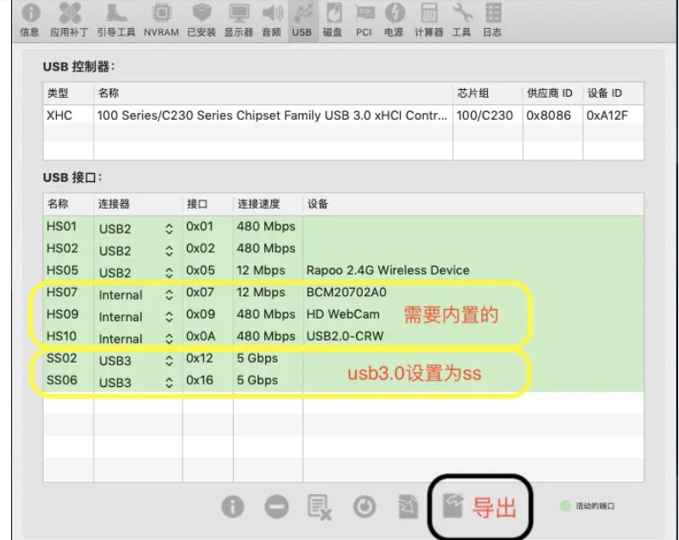This screenshot has height=540, width=679.
Task: Click the 导出 export icon at bottom
Action: pos(455,507)
